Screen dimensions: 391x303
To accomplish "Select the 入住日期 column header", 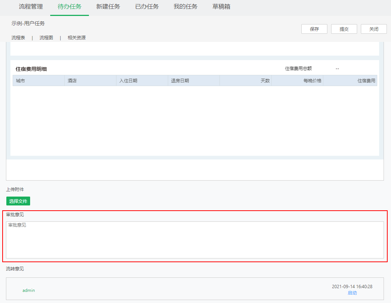I will point(128,80).
